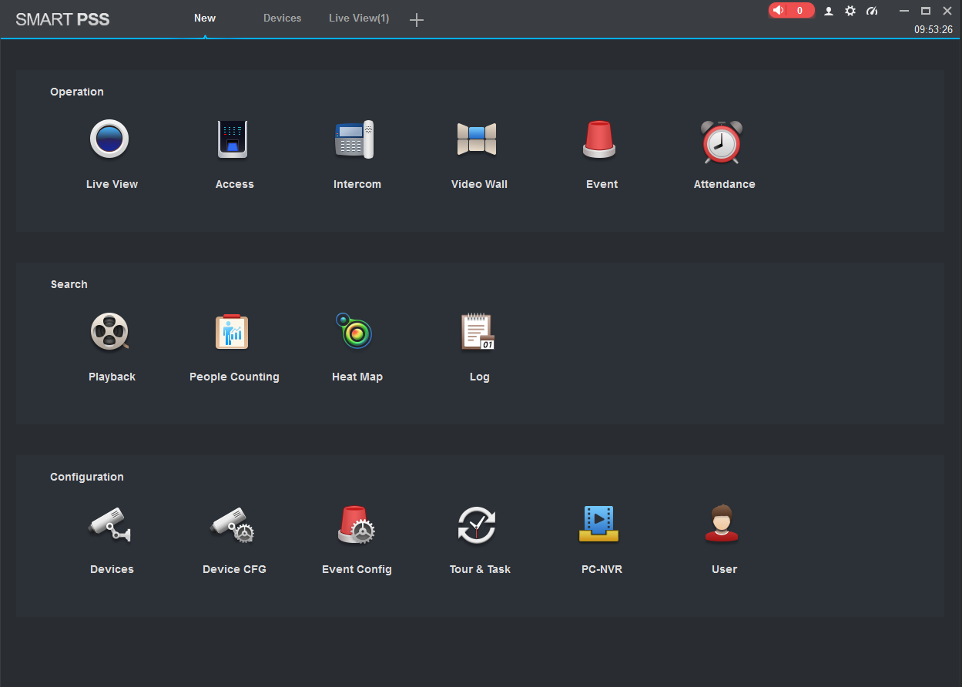Switch to the Live View(1) tab
This screenshot has height=687, width=962.
359,18
